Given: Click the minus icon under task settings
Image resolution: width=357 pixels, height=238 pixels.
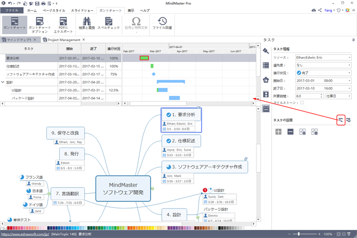Looking at the screenshot, I should click(x=290, y=132).
